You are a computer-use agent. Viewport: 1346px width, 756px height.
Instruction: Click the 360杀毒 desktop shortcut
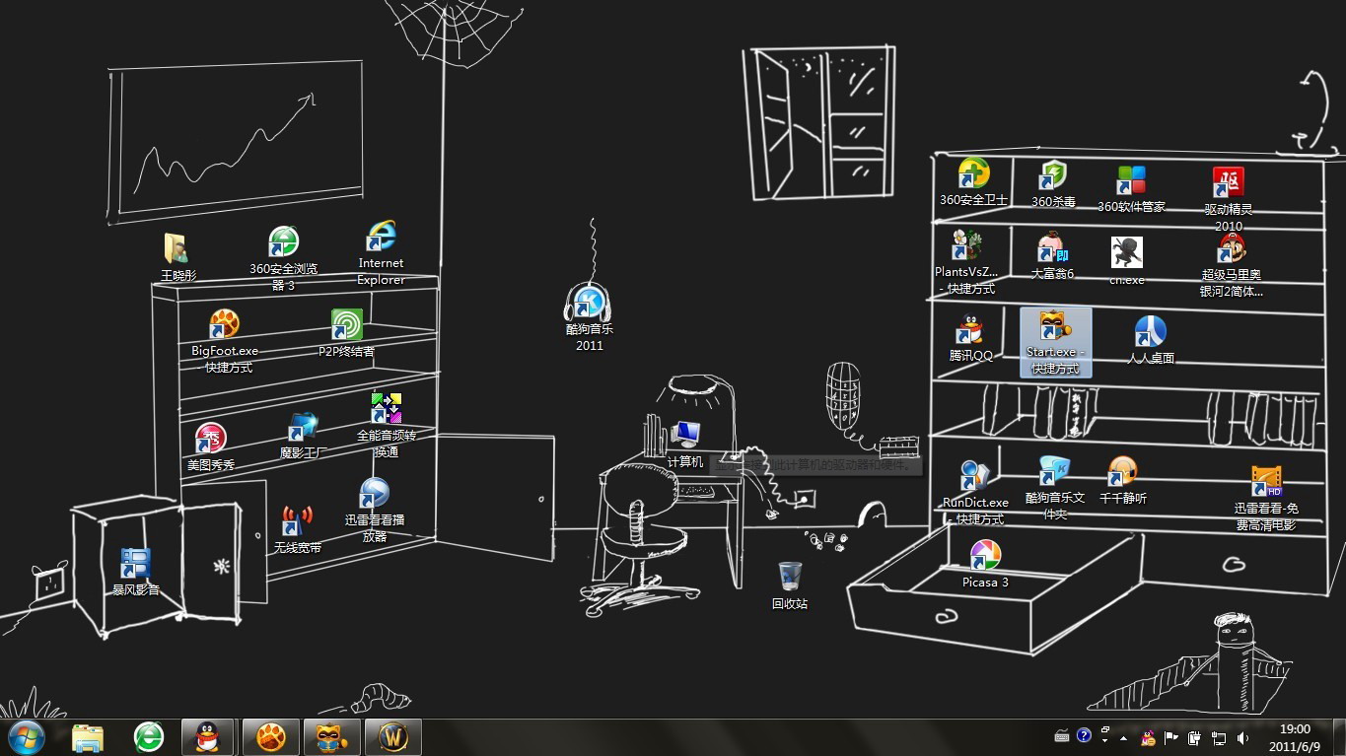pyautogui.click(x=1053, y=184)
